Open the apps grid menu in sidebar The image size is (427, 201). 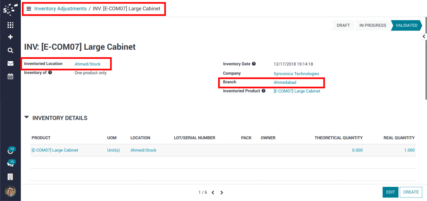point(10,25)
